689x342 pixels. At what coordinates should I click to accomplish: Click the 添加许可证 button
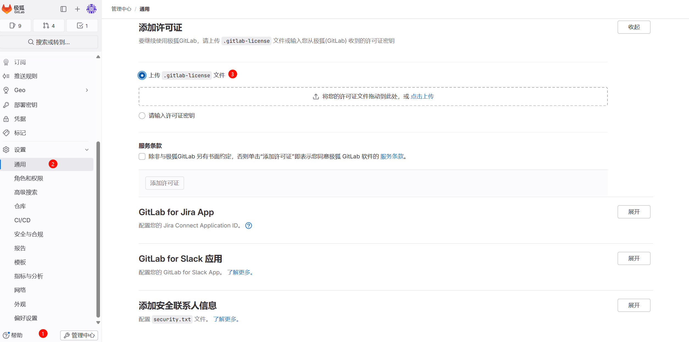[164, 183]
